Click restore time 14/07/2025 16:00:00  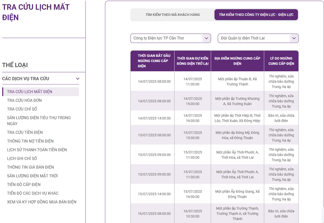[x=193, y=118]
